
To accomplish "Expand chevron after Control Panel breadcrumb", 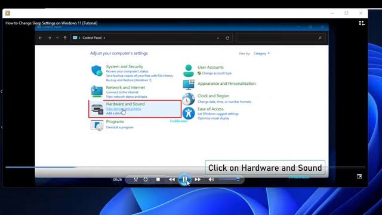I will point(104,38).
